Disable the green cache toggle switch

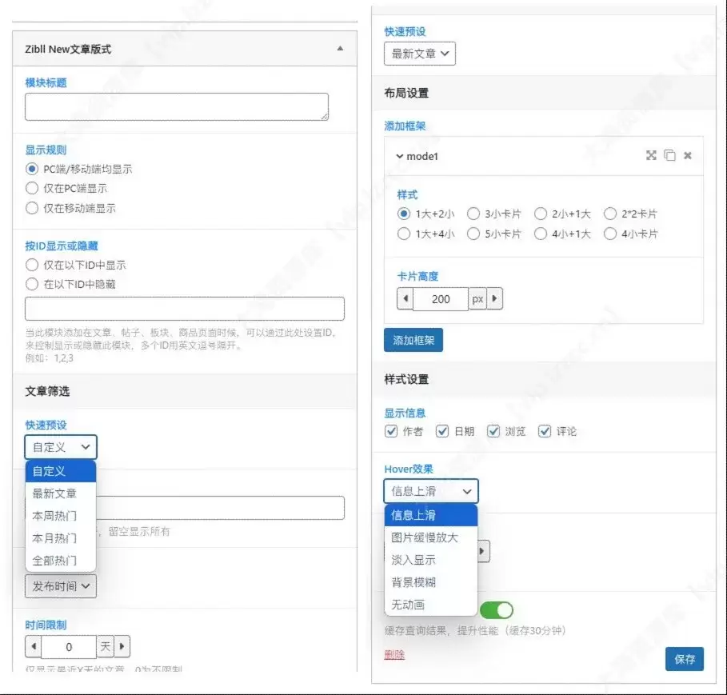tap(497, 609)
